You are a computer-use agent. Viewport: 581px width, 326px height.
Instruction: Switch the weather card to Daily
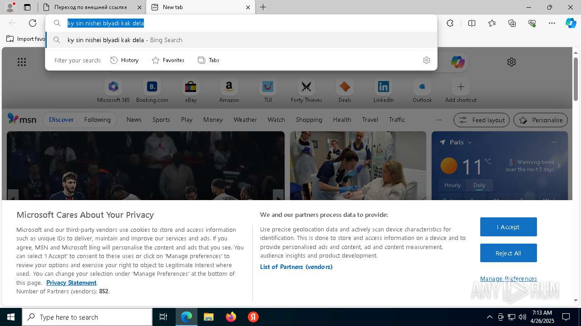coord(479,185)
